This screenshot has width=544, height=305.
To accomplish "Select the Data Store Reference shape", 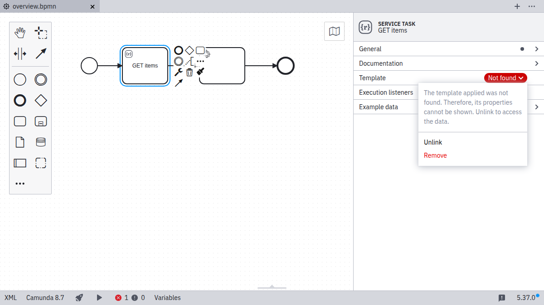I will 41,142.
